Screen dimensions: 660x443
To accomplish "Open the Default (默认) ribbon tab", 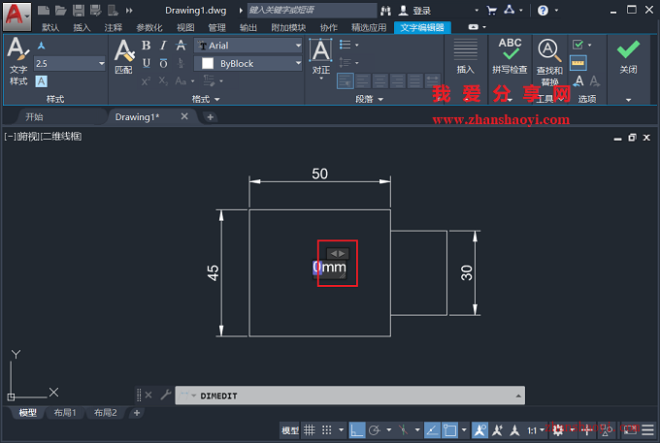I will tap(50, 28).
